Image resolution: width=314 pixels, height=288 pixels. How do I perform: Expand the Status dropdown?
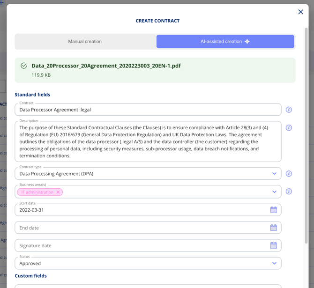coord(274,263)
